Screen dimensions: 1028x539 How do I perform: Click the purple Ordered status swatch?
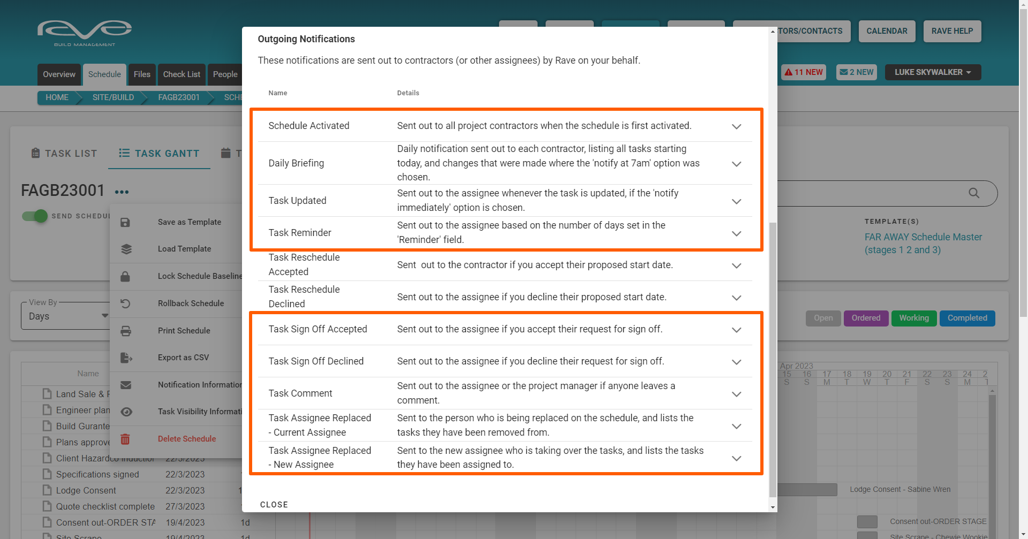(x=866, y=318)
